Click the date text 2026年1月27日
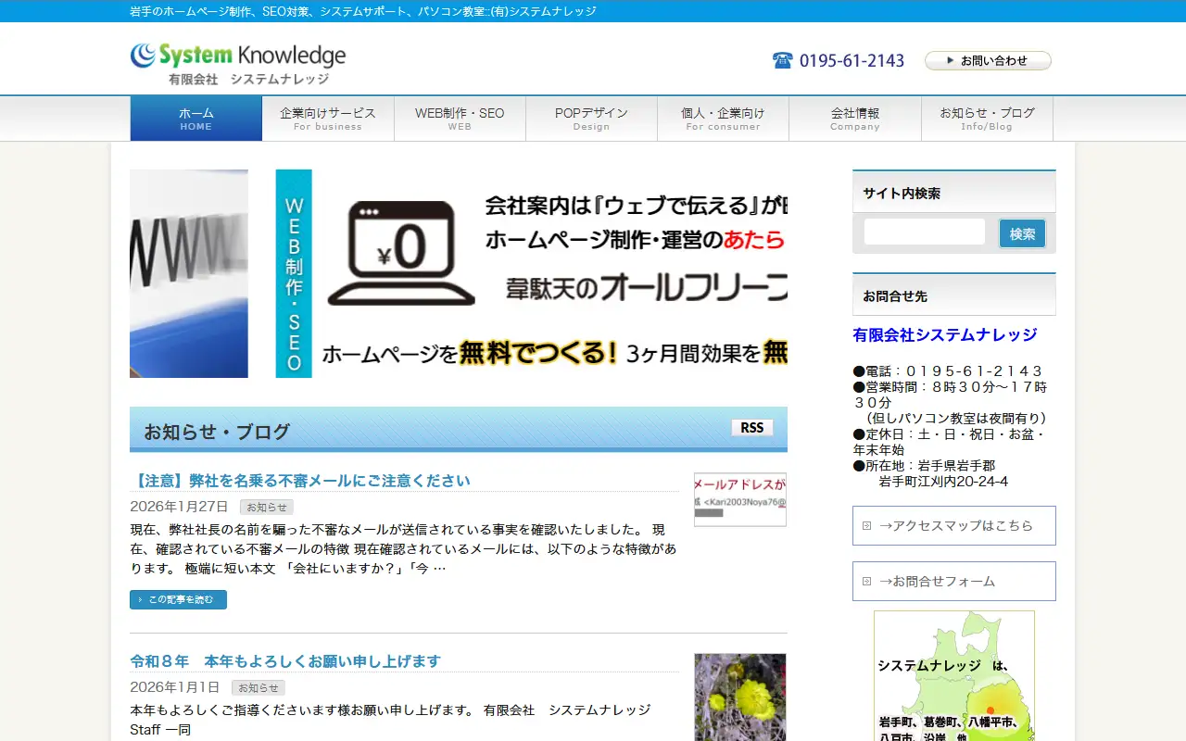The width and height of the screenshot is (1186, 741). tap(179, 507)
